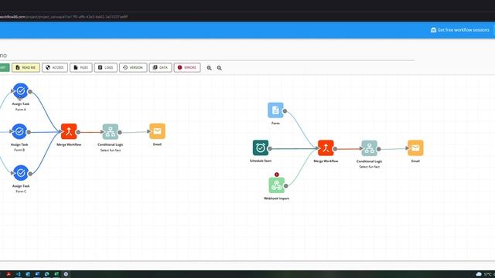
Task: Click the zoom magnifier farthest from ERRORS button
Action: point(220,68)
